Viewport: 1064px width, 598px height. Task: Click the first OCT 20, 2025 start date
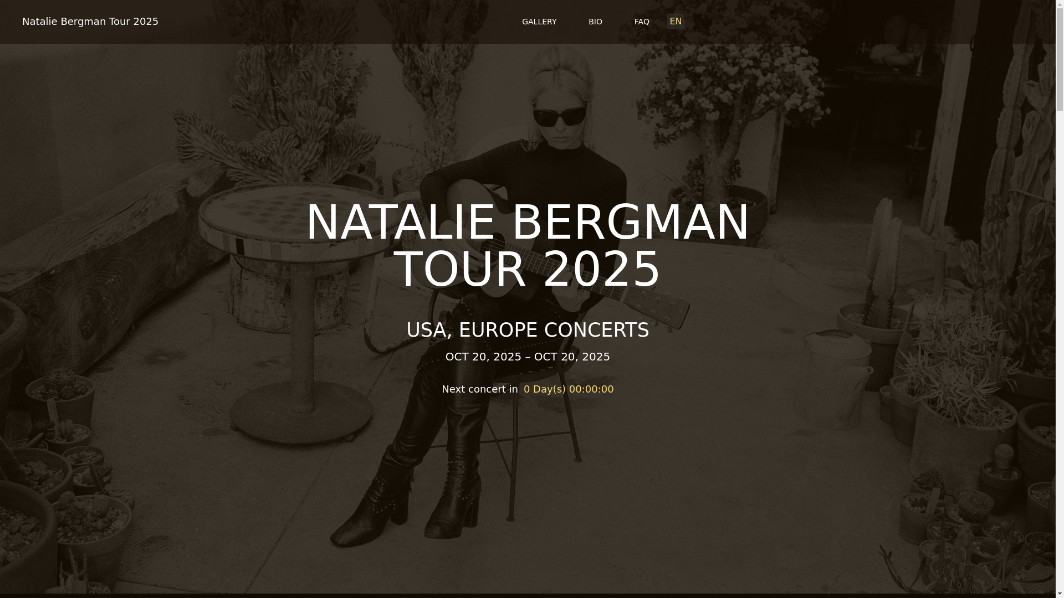(x=483, y=357)
